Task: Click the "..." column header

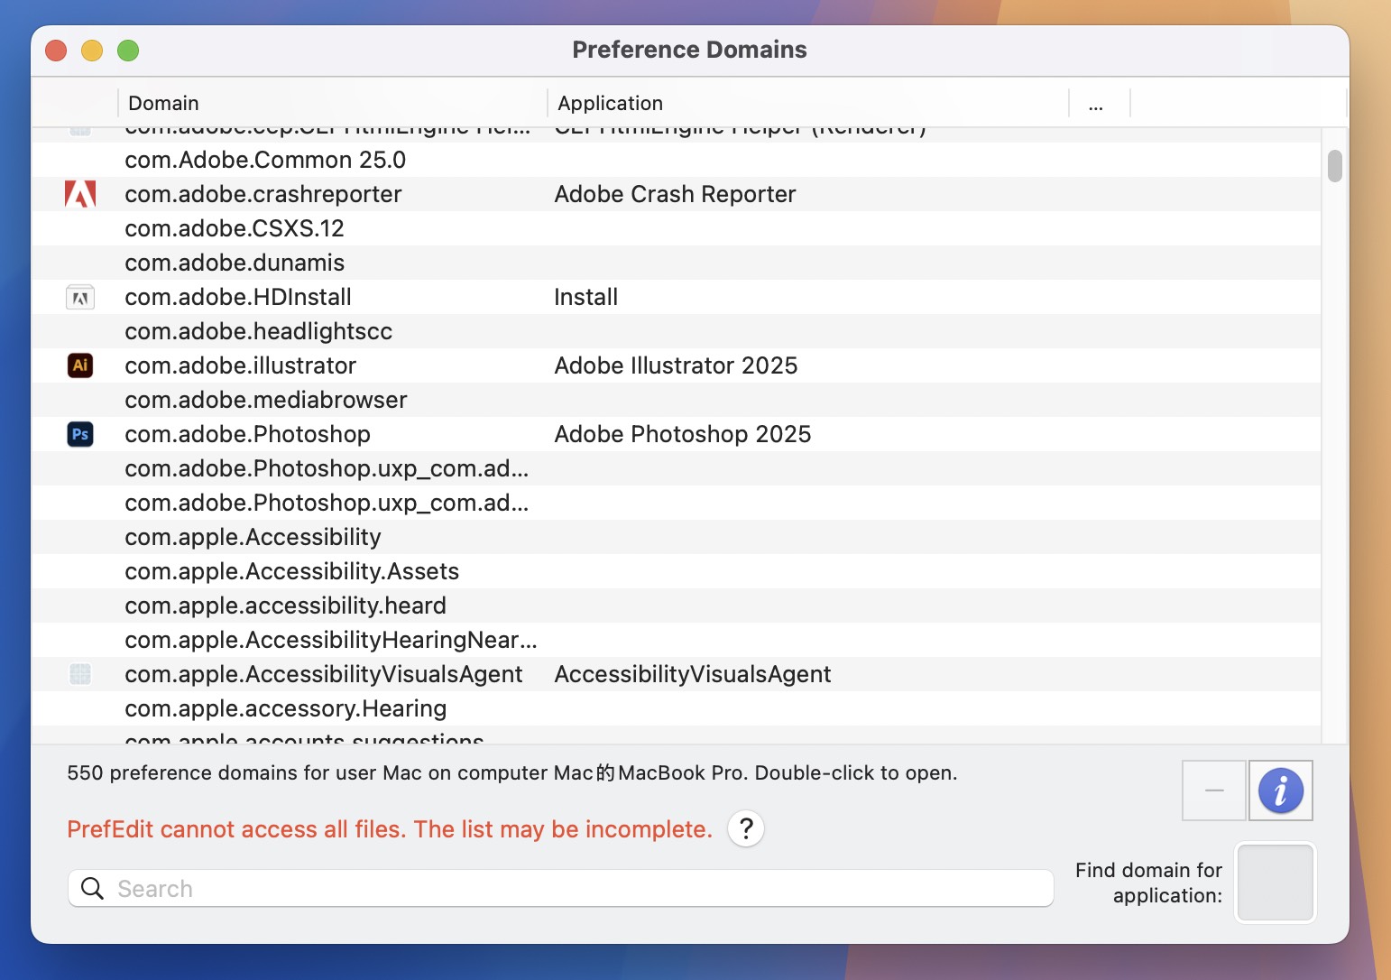Action: 1098,103
